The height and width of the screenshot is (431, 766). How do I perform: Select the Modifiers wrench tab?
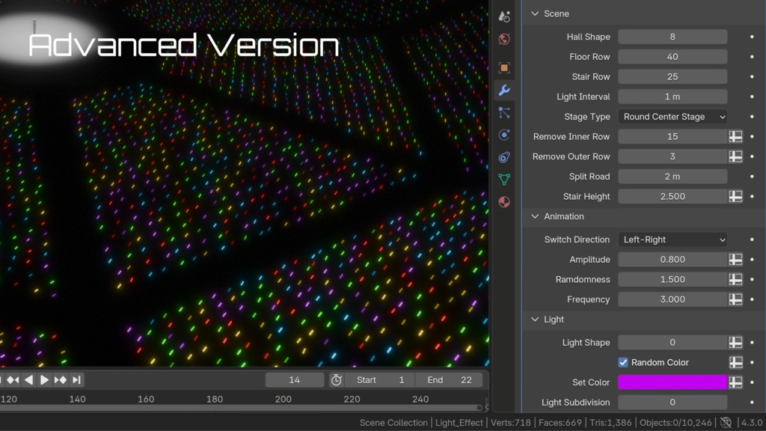click(x=504, y=90)
